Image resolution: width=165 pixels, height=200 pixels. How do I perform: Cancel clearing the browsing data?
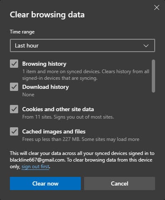[x=120, y=183]
